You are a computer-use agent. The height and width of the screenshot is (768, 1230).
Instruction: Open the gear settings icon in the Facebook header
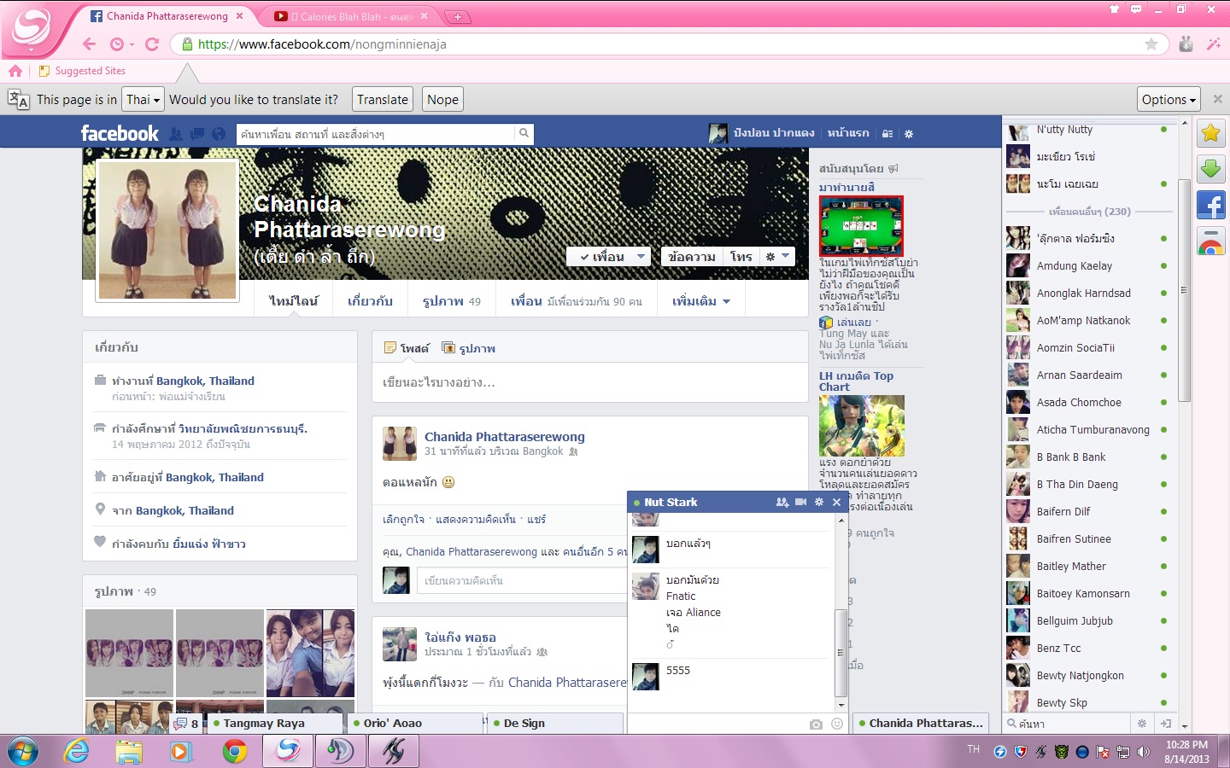click(909, 134)
